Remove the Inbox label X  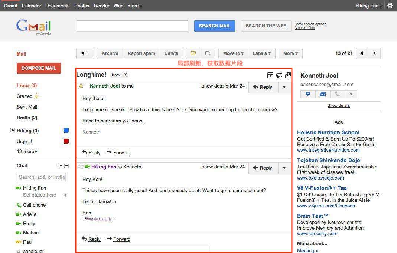125,75
